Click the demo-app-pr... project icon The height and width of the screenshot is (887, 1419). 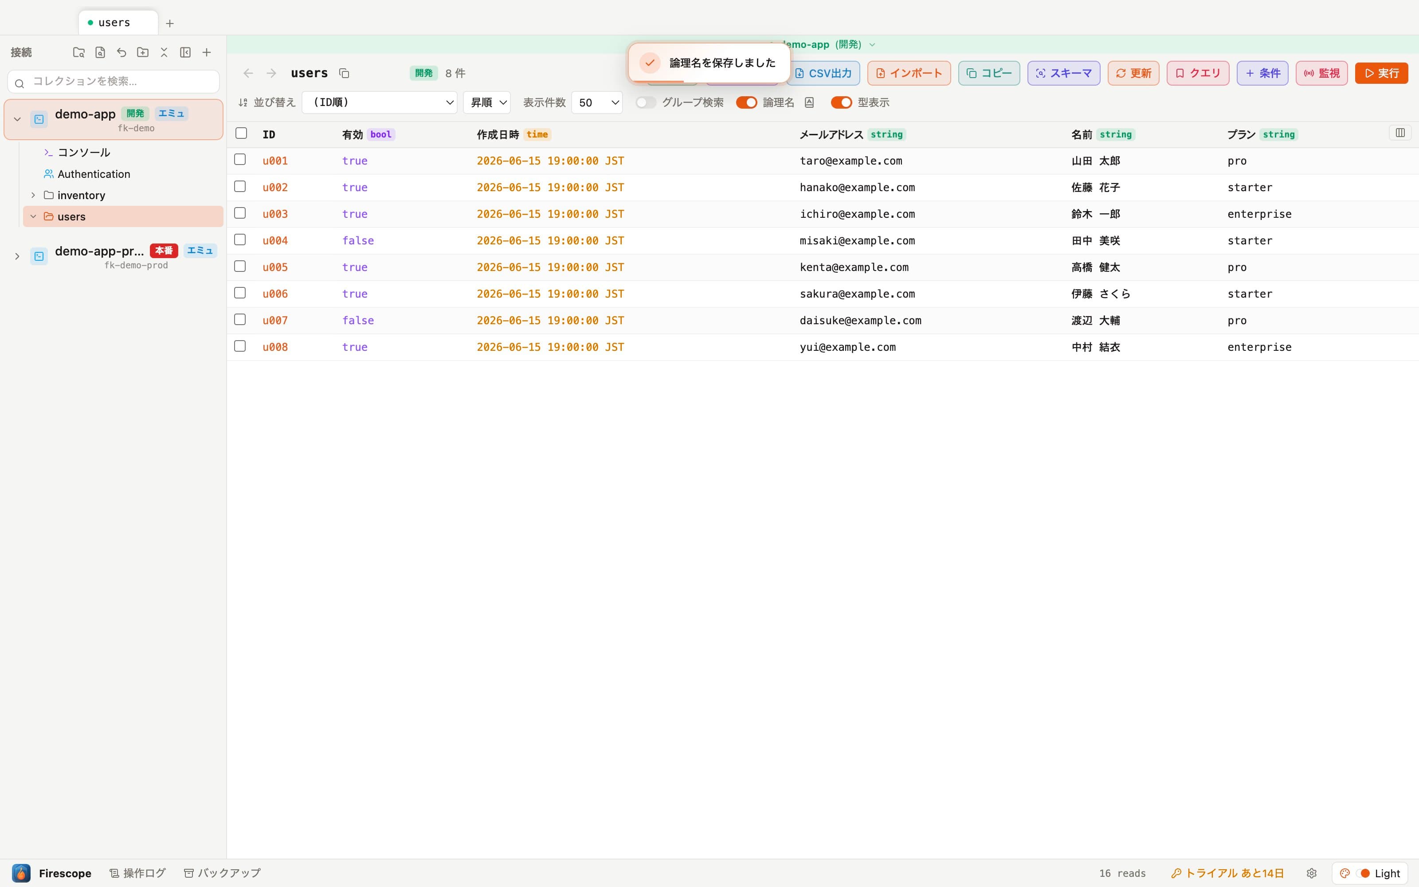(x=39, y=256)
